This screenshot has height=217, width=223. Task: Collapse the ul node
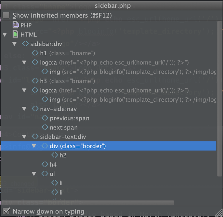(34, 174)
